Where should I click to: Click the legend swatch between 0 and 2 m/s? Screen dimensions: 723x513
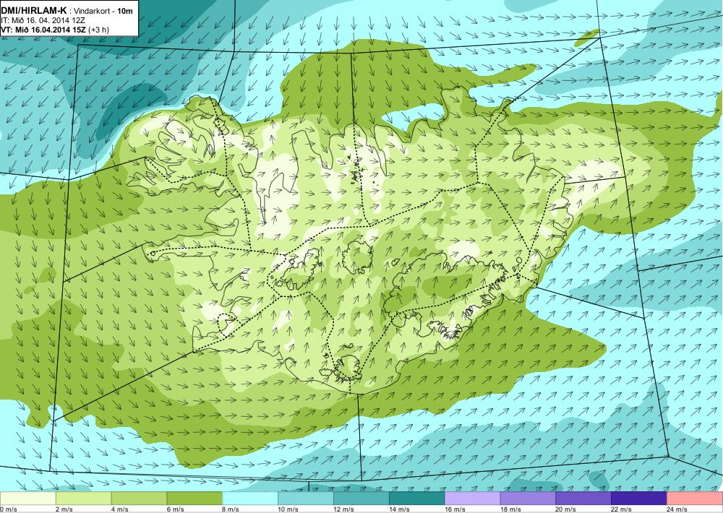pyautogui.click(x=28, y=499)
